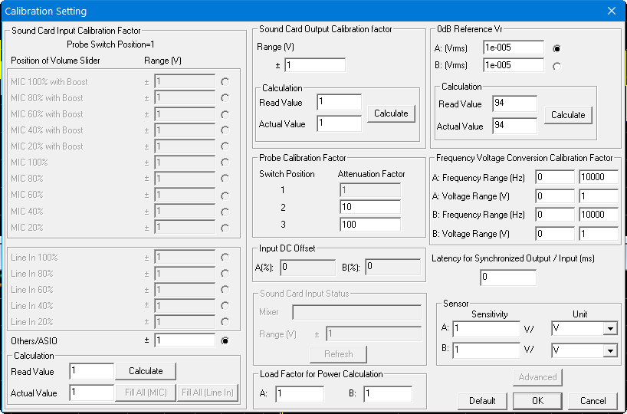This screenshot has height=414, width=627.
Task: Click Switch Position 2 attenuation factor field
Action: 370,207
